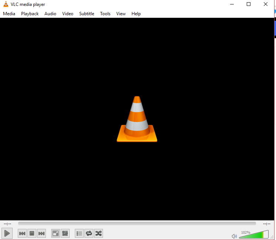The width and height of the screenshot is (276, 240).
Task: Toggle random shuffle button
Action: coord(99,233)
